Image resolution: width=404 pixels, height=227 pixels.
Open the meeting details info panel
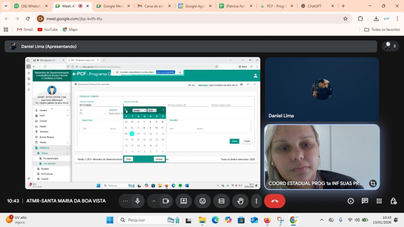(351, 201)
